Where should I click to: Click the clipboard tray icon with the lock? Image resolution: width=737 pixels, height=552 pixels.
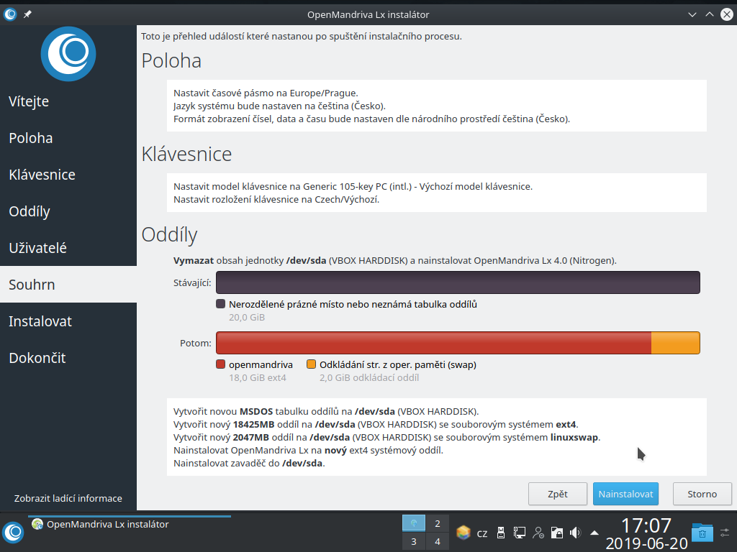tap(556, 533)
